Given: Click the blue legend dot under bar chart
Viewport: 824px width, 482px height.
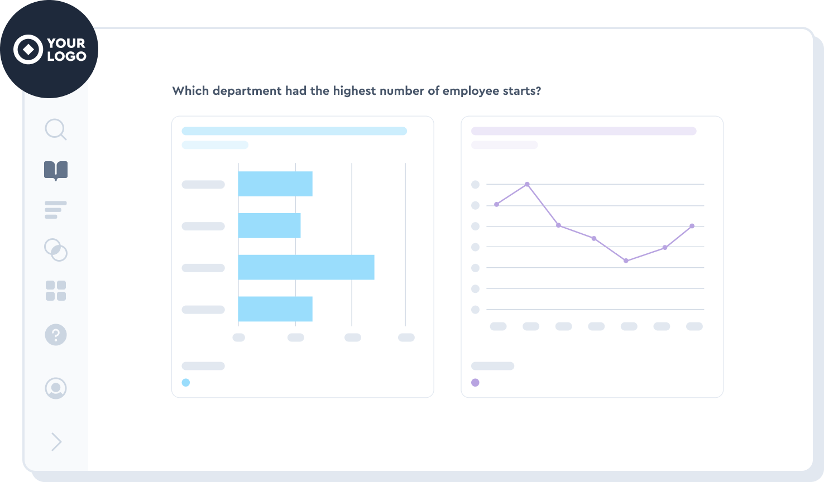Looking at the screenshot, I should point(186,383).
